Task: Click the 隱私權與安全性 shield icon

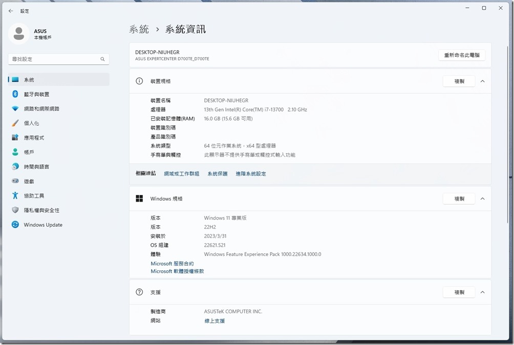Action: tap(15, 210)
